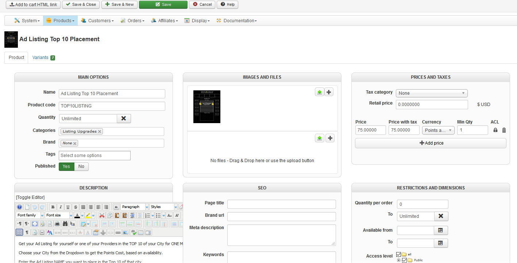The width and height of the screenshot is (517, 263).
Task: Click the ACL lock icon in the price row
Action: pyautogui.click(x=495, y=130)
